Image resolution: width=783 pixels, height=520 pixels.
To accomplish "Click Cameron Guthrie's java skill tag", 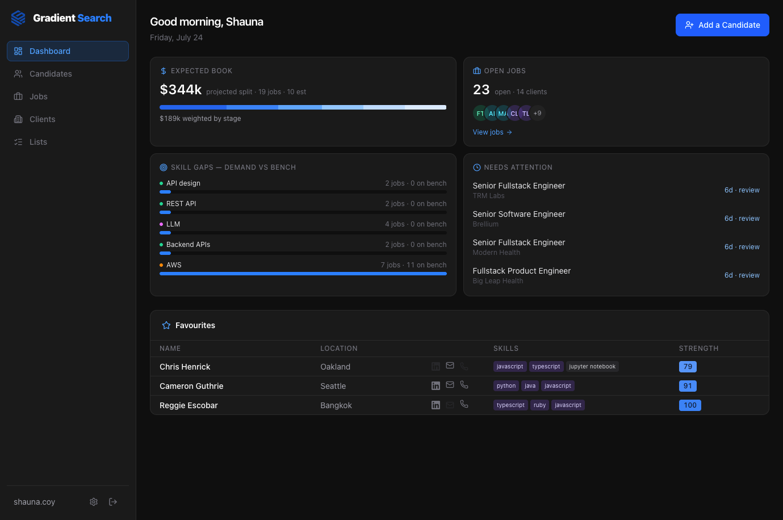I will [x=530, y=386].
